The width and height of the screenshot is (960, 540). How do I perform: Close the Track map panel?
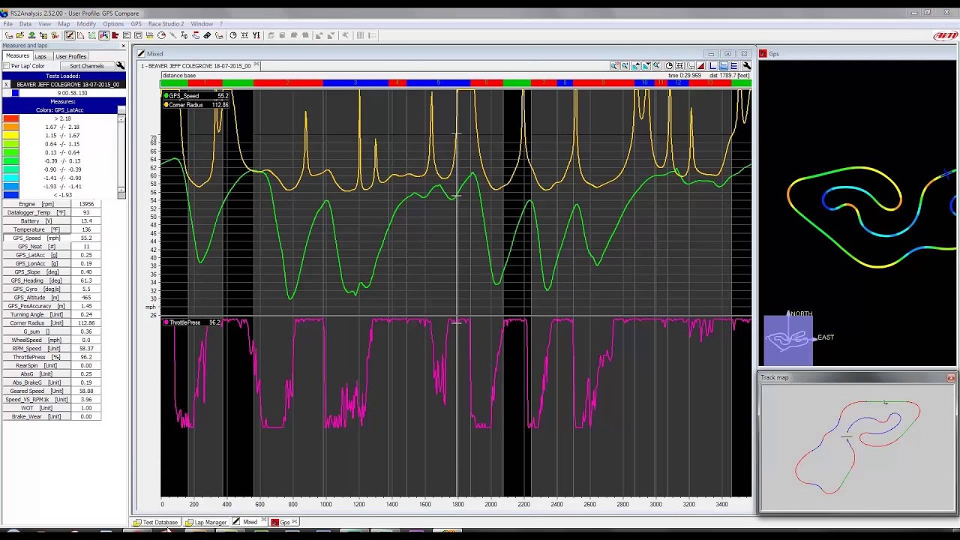point(951,377)
